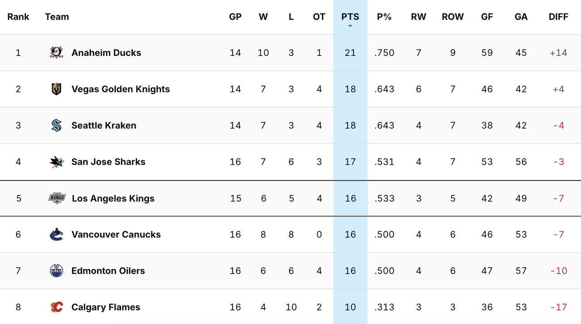Screen dimensions: 581x324
Task: Select the Seattle Kraken team name
Action: click(x=103, y=125)
